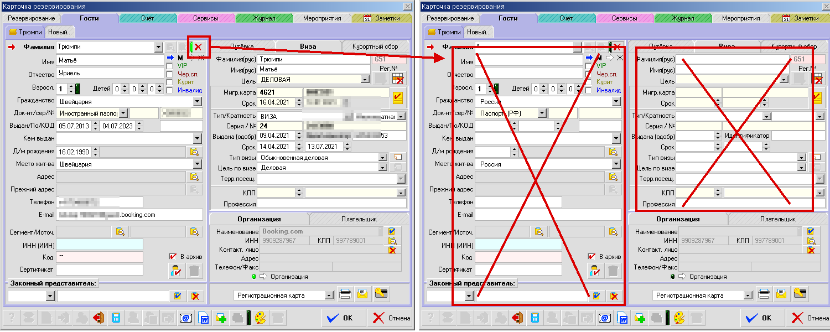Click the Профессия input field in left window
This screenshot has width=830, height=332.
pos(333,204)
